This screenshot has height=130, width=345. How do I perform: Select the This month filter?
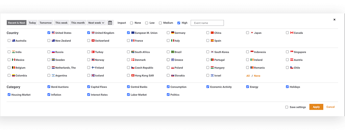(78, 23)
